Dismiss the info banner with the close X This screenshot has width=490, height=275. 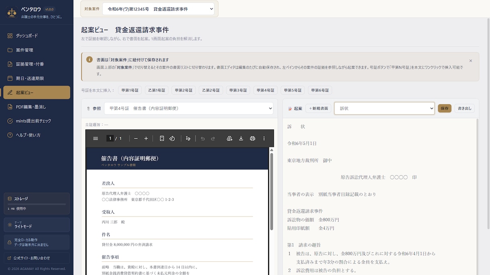point(471,61)
